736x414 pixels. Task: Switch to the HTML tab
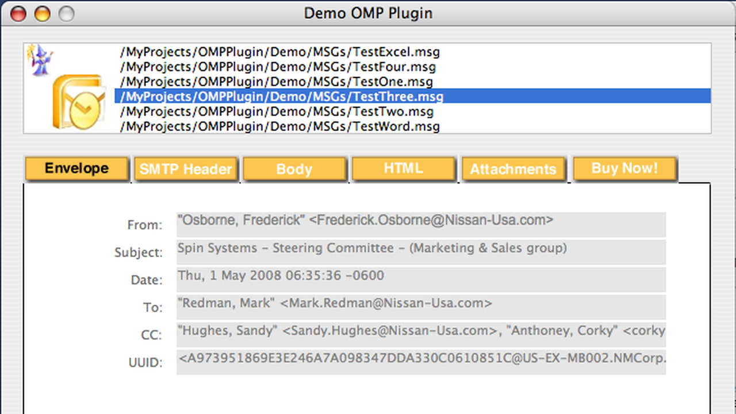404,169
